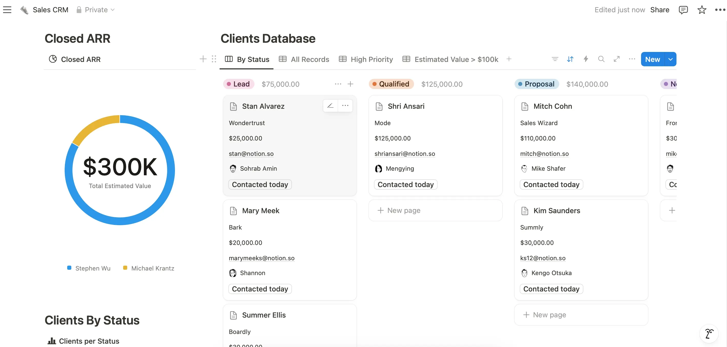Open database search icon
Viewport: 727px width, 347px height.
click(601, 59)
